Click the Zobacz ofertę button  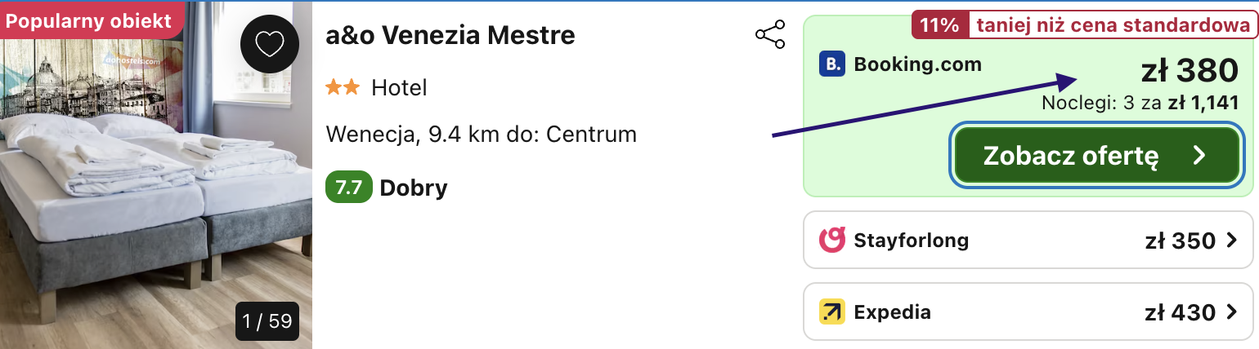tap(1098, 156)
